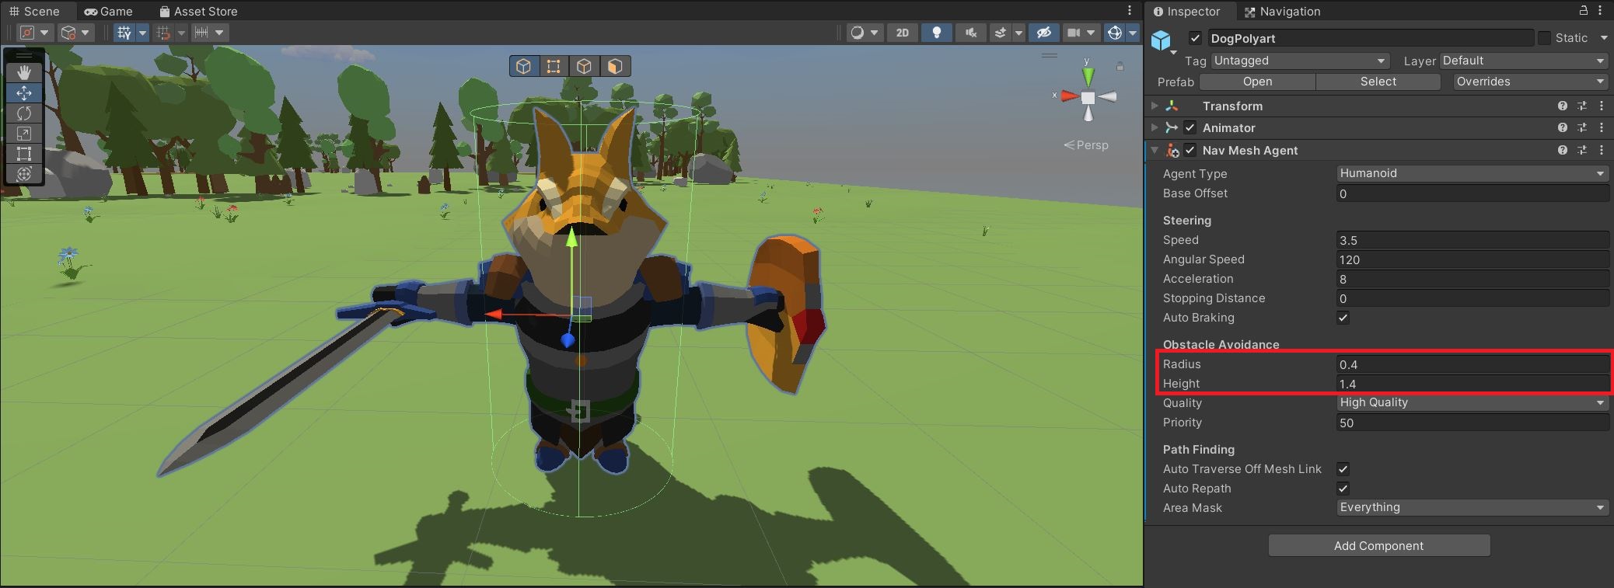This screenshot has height=588, width=1614.
Task: Expand the Transform component
Action: 1155,106
